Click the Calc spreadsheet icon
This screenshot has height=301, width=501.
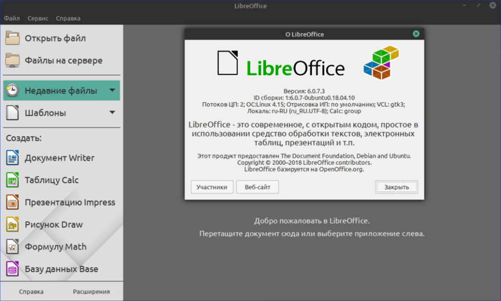[12, 180]
